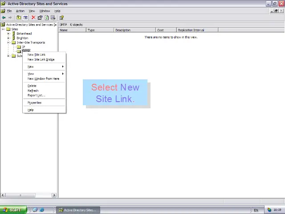The image size is (285, 214).
Task: Select the Brighton tree label
Action: point(22,38)
